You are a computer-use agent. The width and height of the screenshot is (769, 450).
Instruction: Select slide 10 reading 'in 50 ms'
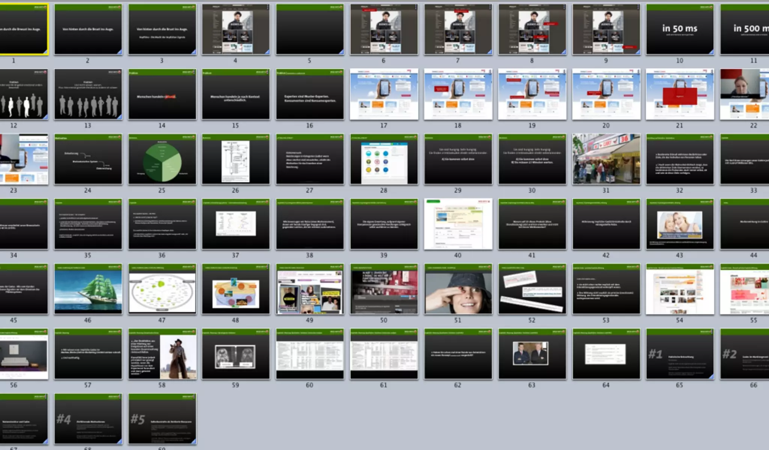(x=680, y=29)
